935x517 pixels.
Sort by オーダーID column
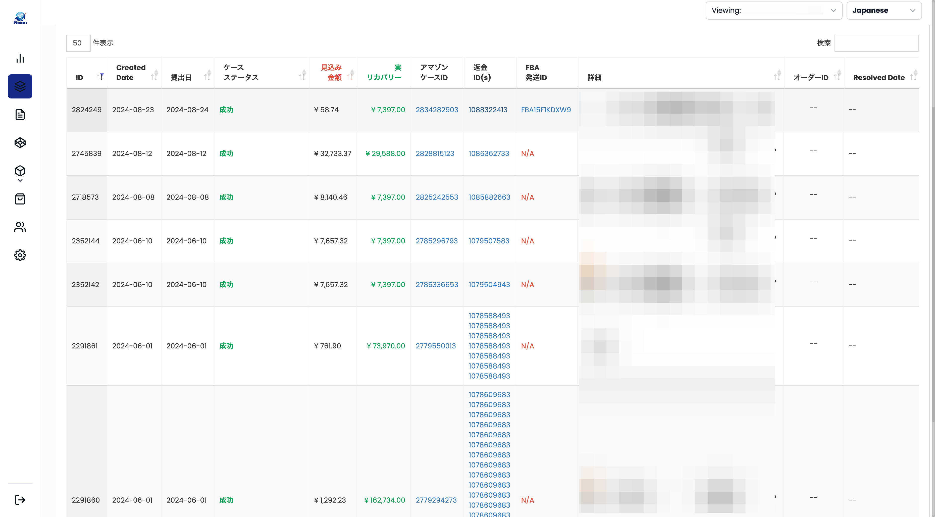click(814, 73)
